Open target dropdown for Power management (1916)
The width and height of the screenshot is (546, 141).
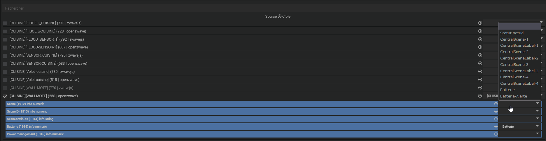(519, 134)
